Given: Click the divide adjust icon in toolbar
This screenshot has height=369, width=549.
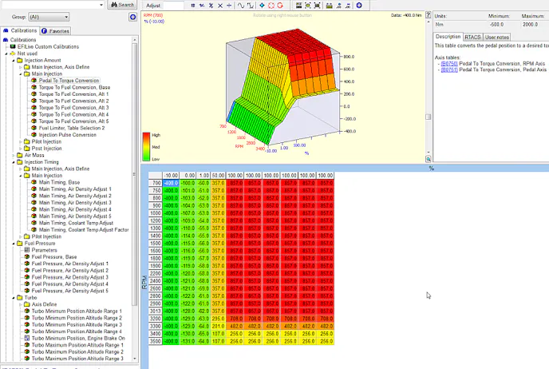Looking at the screenshot, I should coord(231,5).
